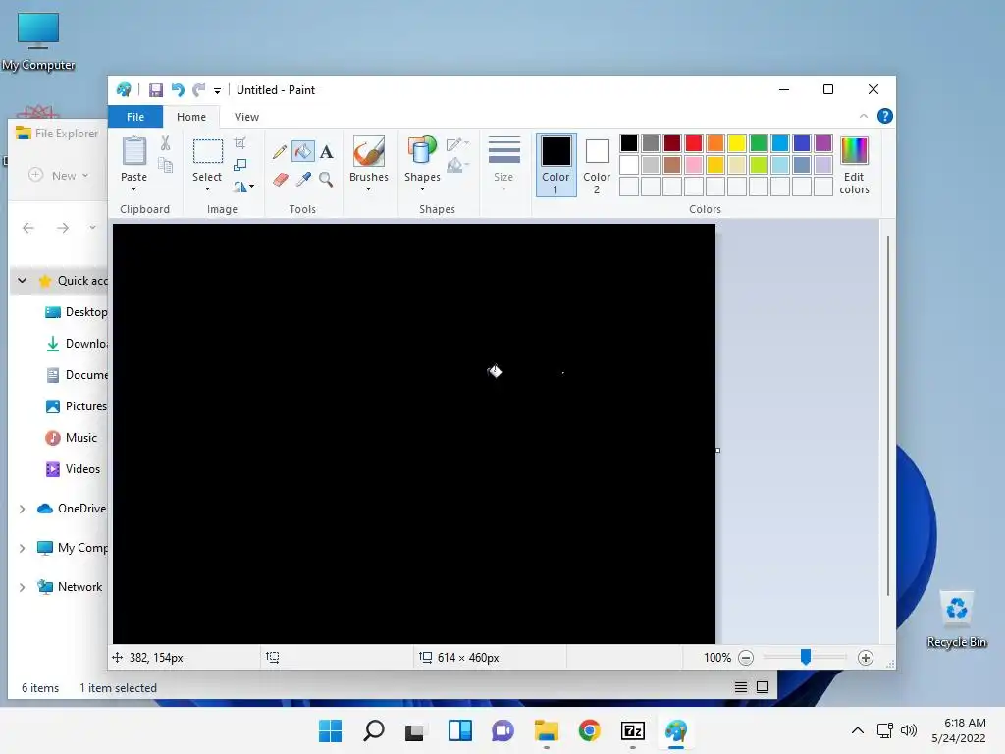The image size is (1005, 754).
Task: Click Forward arrow in File Explorer
Action: (62, 228)
